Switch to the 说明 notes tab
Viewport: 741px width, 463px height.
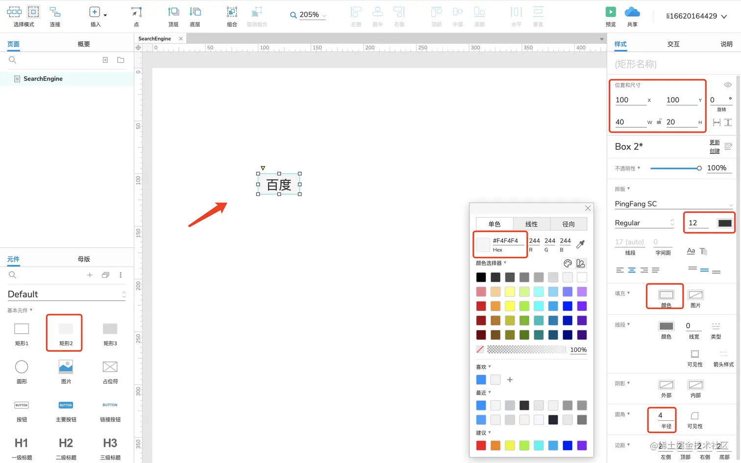(726, 44)
